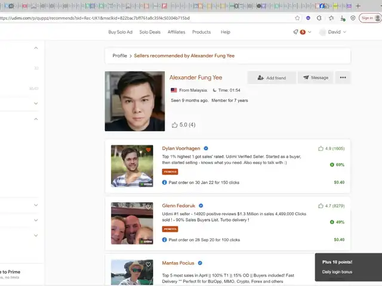Click the info icon beside Glenn's past order
Image resolution: width=382 pixels, height=286 pixels.
165,240
